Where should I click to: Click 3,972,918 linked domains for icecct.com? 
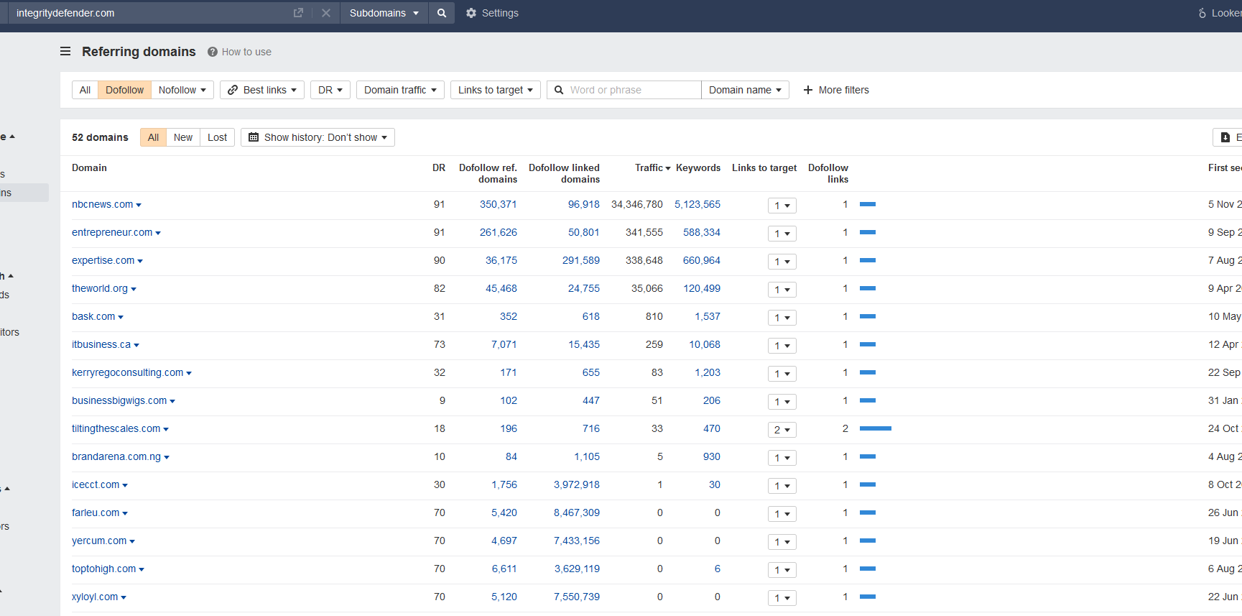[x=576, y=484]
